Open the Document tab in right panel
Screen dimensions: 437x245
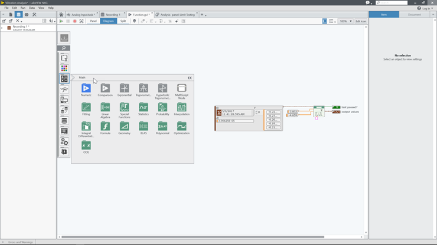coord(414,15)
